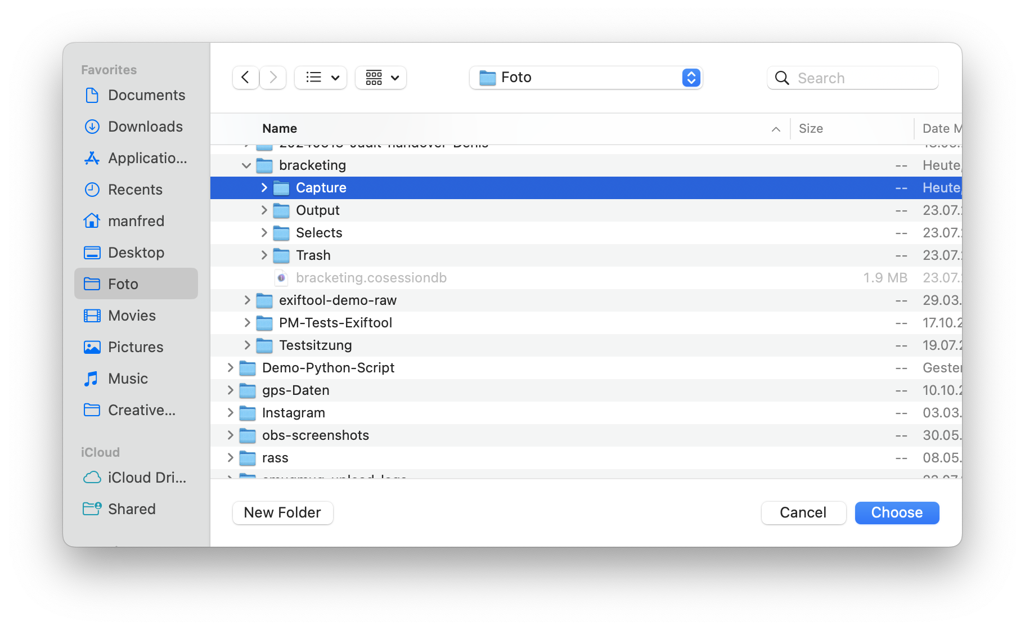
Task: Click the 1.9 MB size value
Action: [885, 278]
